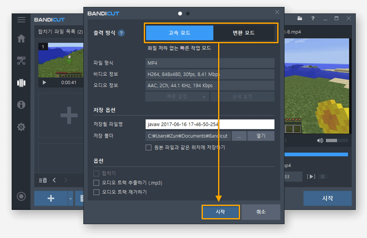Click 시작 in the dialog
The width and height of the screenshot is (367, 238).
221,212
